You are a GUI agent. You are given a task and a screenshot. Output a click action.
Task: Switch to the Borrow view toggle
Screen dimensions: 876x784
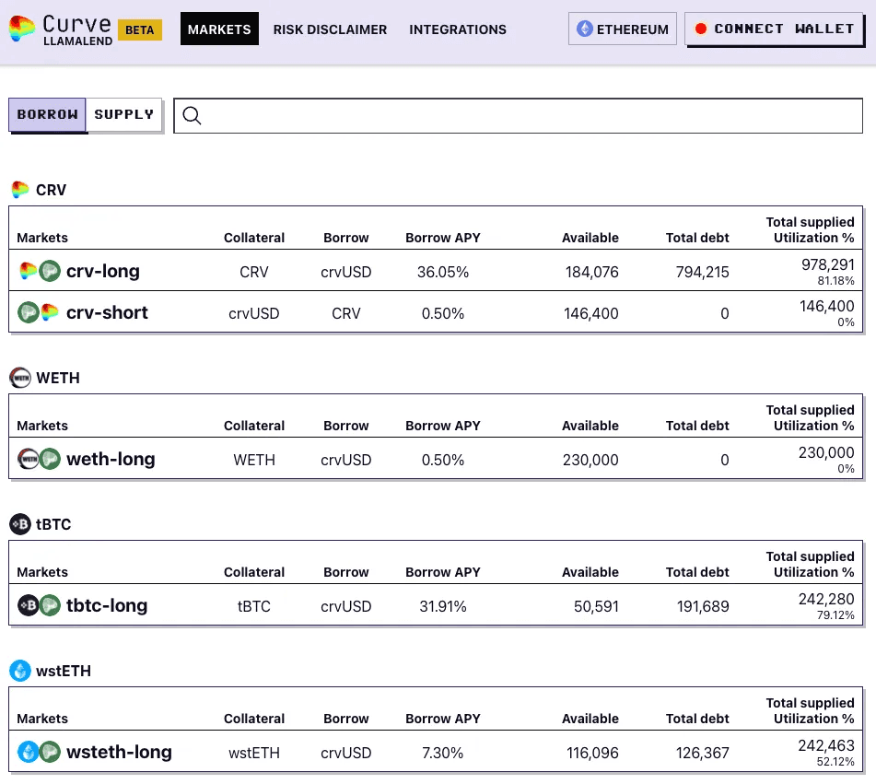click(x=48, y=115)
